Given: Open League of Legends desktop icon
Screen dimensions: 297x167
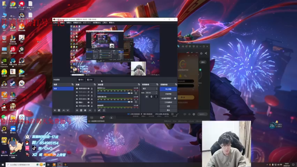Looking at the screenshot, I should coord(13,96).
